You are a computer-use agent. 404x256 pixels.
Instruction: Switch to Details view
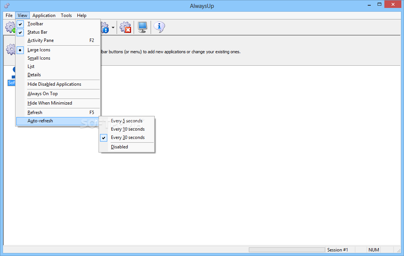pyautogui.click(x=58, y=75)
